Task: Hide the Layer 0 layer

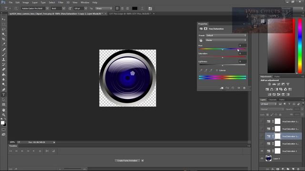Action: click(262, 158)
